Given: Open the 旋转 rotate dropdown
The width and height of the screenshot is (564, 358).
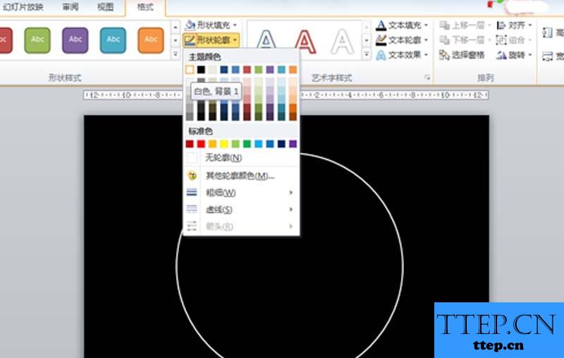Looking at the screenshot, I should pos(515,55).
